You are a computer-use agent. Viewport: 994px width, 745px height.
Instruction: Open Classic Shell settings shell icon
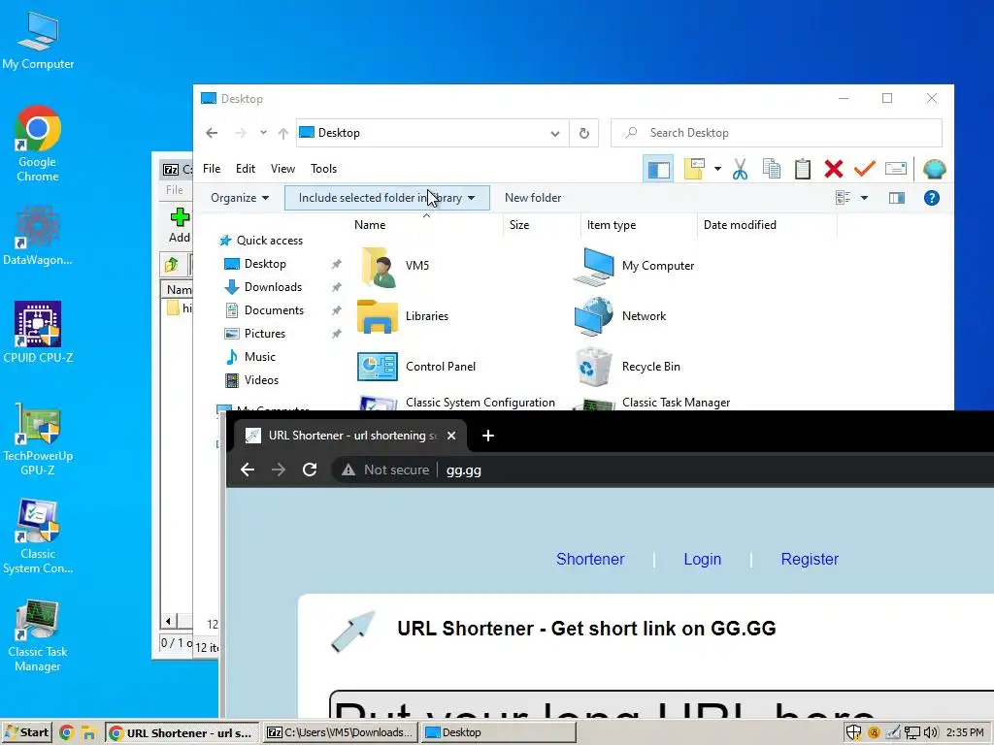coord(935,169)
